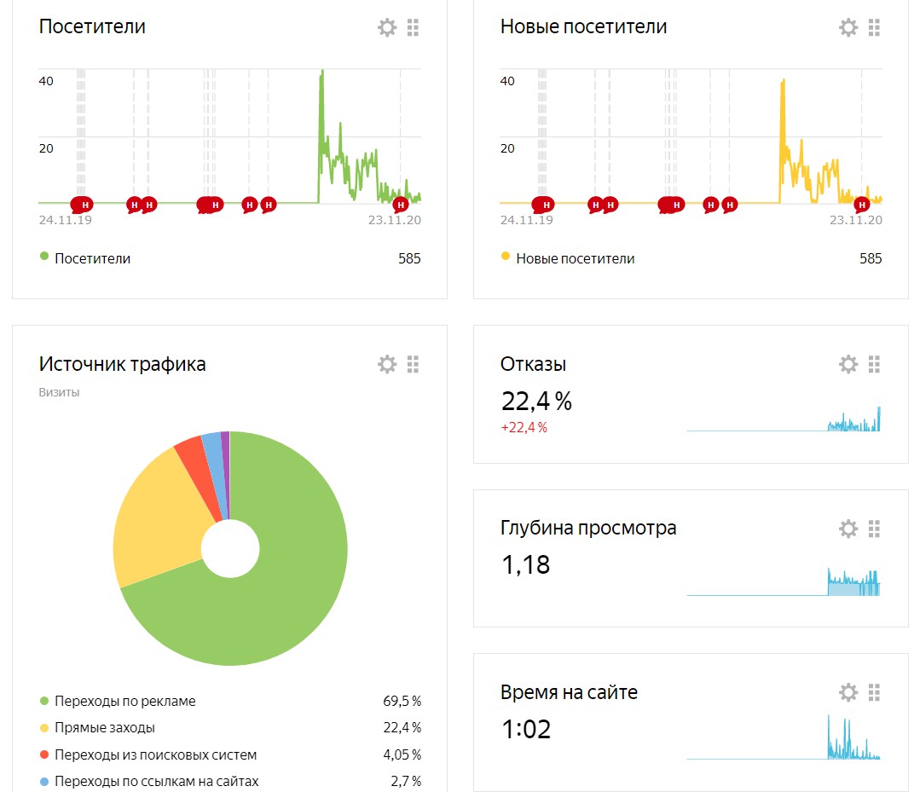
Task: Click the Прямые заходы legend entry
Action: pos(105,728)
